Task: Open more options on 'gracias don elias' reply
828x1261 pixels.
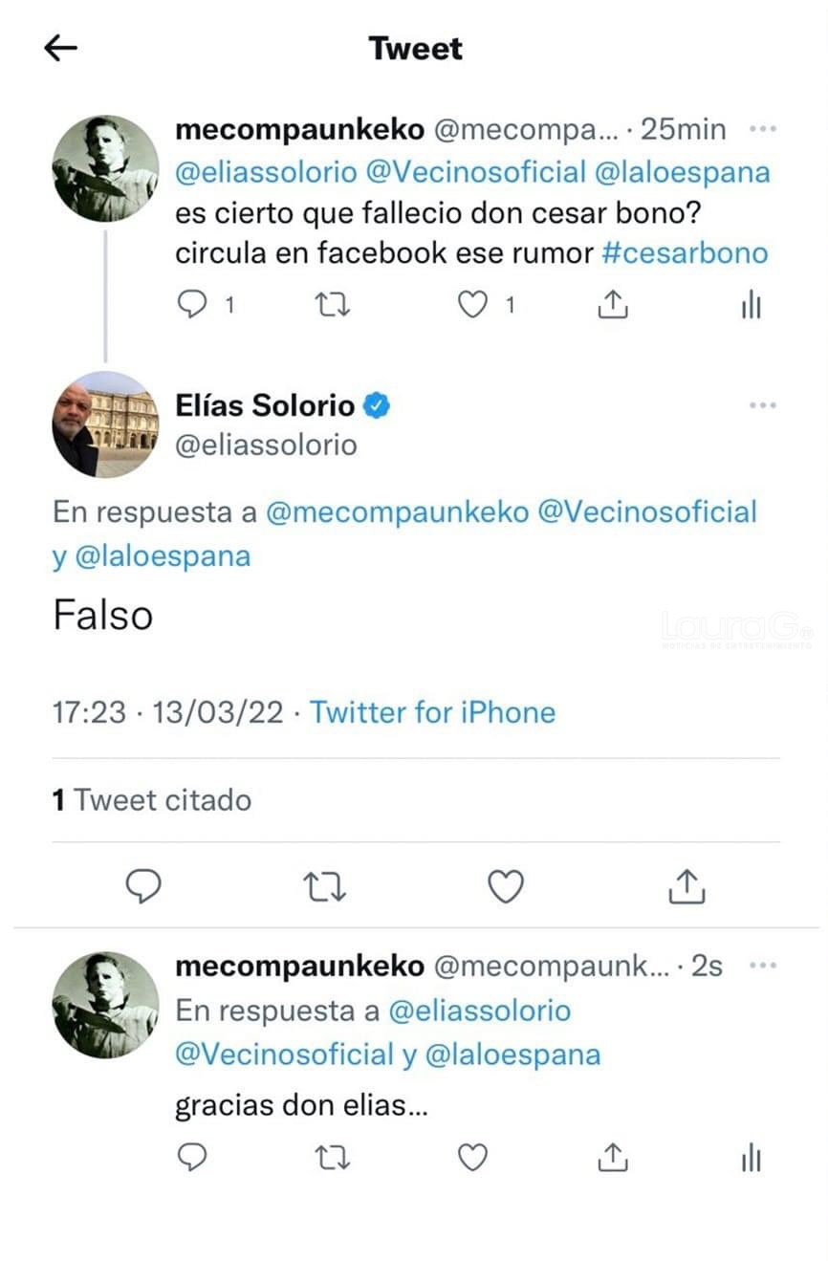Action: 762,967
